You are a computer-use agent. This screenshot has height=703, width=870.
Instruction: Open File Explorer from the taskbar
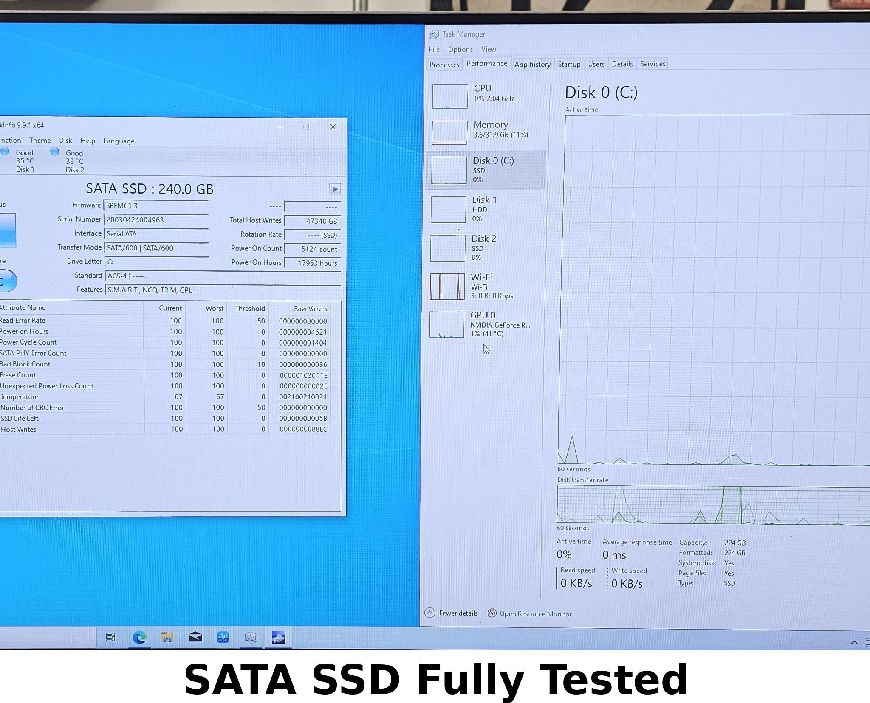coord(167,637)
